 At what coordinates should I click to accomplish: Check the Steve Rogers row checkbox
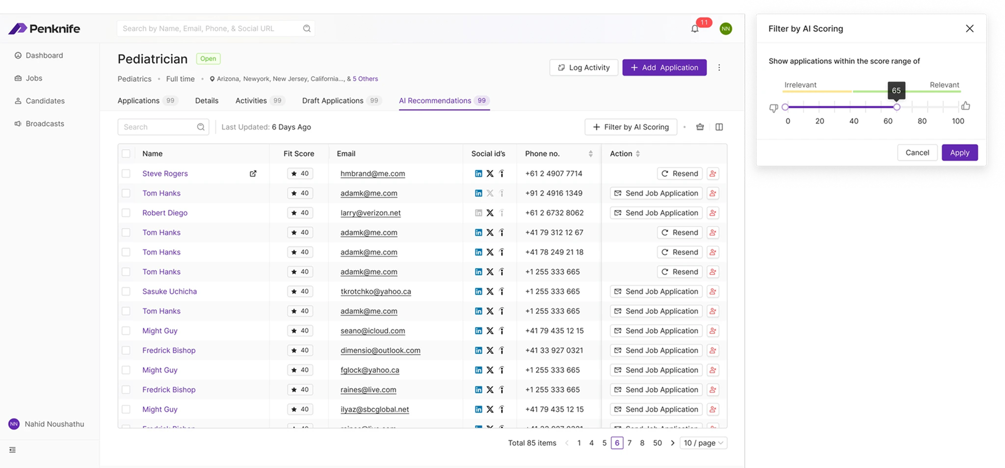pyautogui.click(x=126, y=174)
